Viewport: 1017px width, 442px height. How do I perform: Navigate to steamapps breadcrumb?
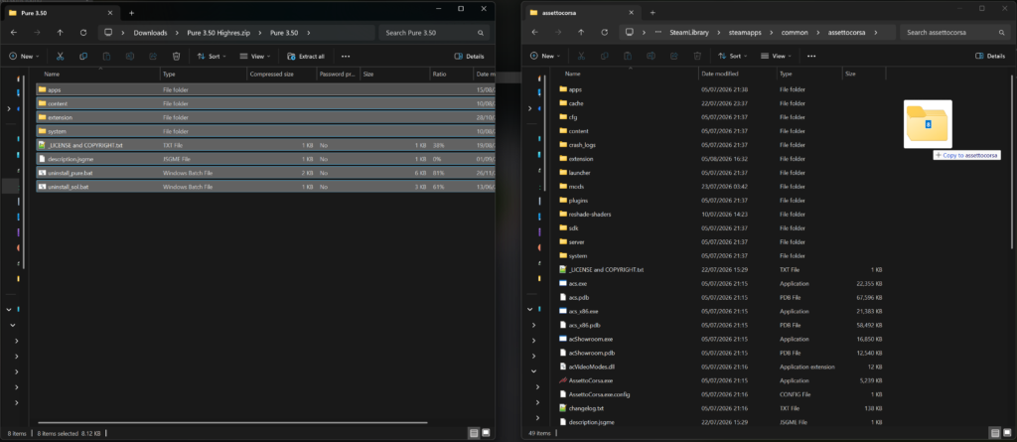(746, 33)
